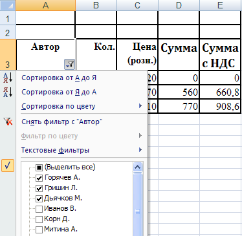This screenshot has width=242, height=236.
Task: Open Сортировка по цвету submenu
Action: coord(82,106)
